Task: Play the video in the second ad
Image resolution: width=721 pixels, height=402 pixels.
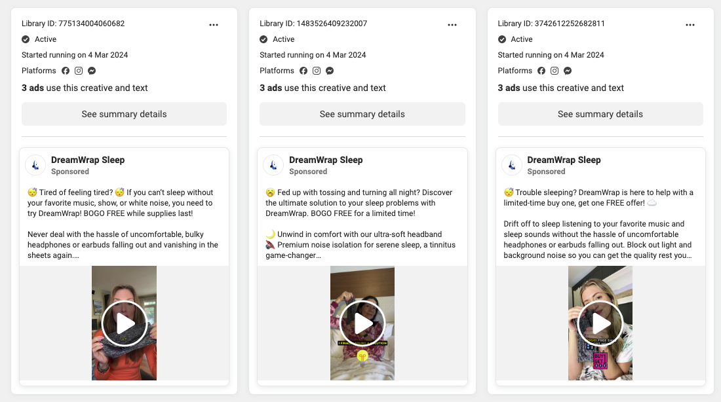Action: point(362,323)
